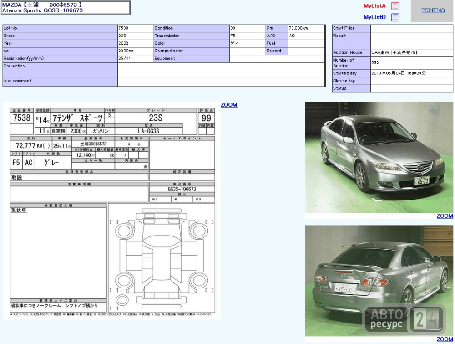Image resolution: width=455 pixels, height=344 pixels.
Task: Select the Number of Auction value 662
Action: pos(375,63)
